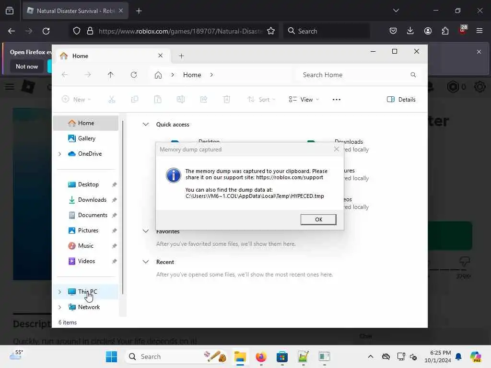Close the Memory dump captured dialog
The height and width of the screenshot is (368, 491).
click(x=336, y=149)
